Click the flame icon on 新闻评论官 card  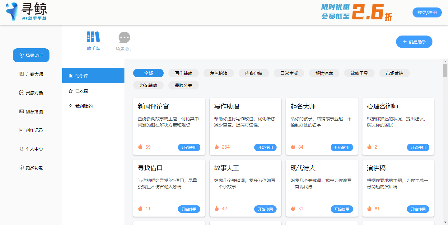pos(140,147)
